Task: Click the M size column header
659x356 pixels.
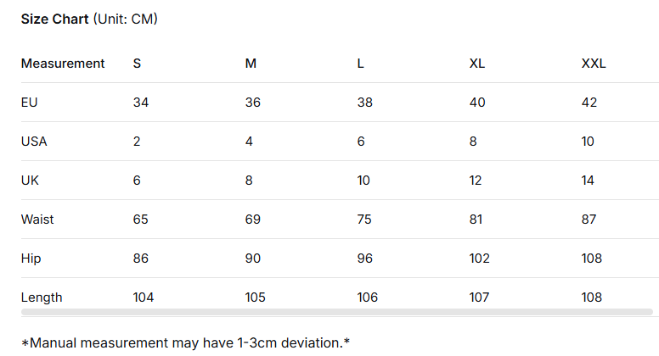Action: pyautogui.click(x=251, y=64)
